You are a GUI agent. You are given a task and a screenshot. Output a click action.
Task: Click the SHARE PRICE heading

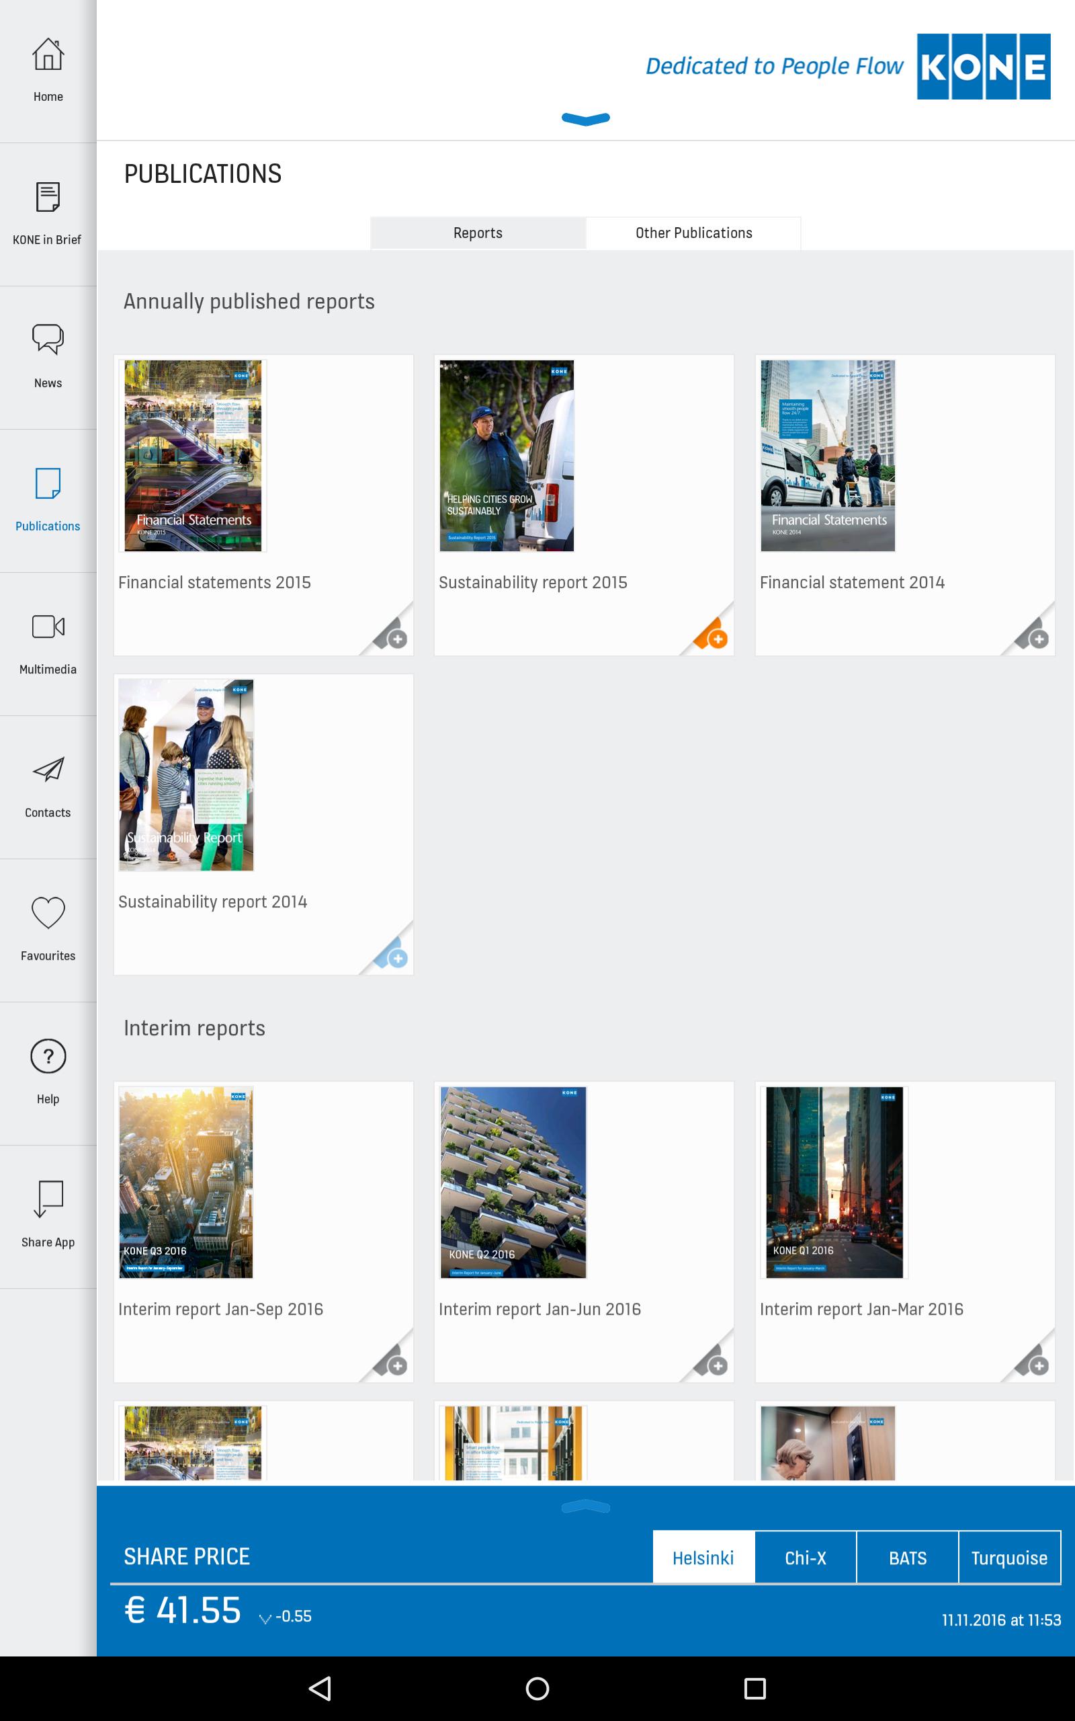click(x=187, y=1557)
